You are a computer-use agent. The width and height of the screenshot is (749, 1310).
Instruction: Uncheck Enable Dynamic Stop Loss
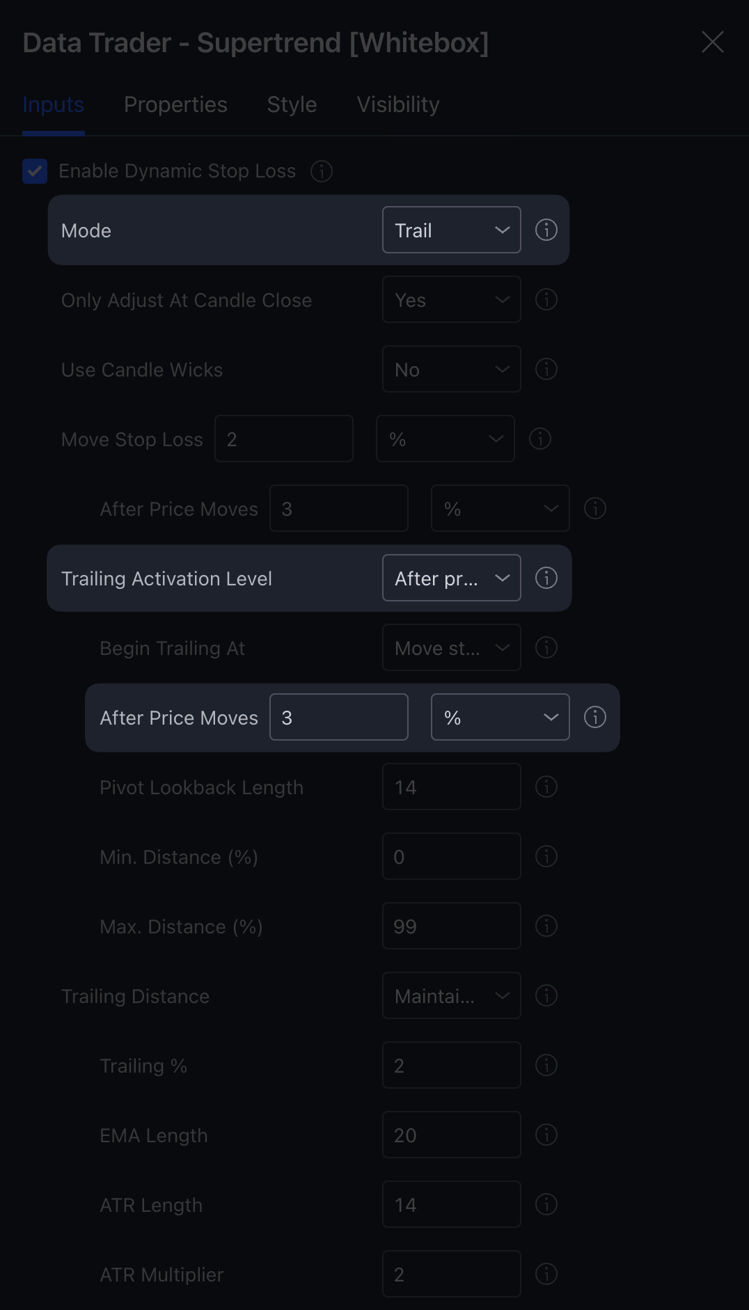(x=35, y=171)
